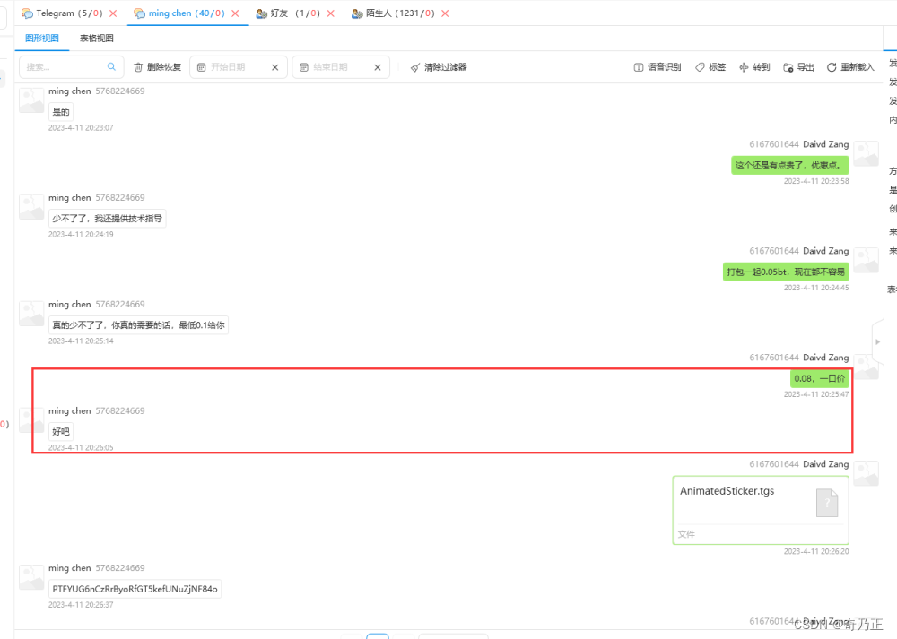Click the AnimatedSticker.tgs file attachment
The image size is (897, 639).
761,510
